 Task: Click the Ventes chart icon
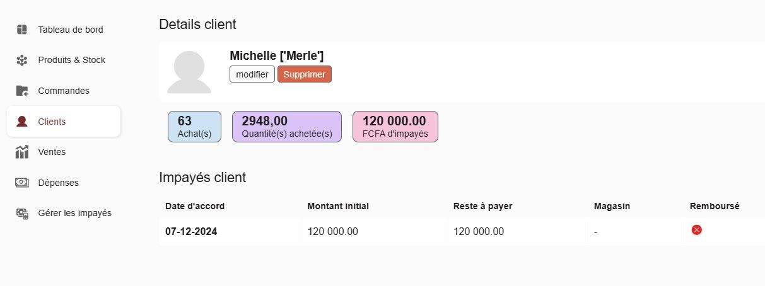[22, 152]
